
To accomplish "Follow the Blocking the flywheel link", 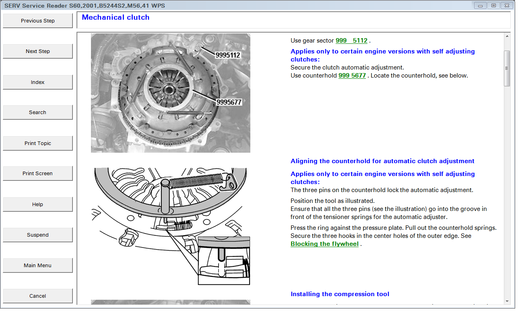I will point(324,244).
